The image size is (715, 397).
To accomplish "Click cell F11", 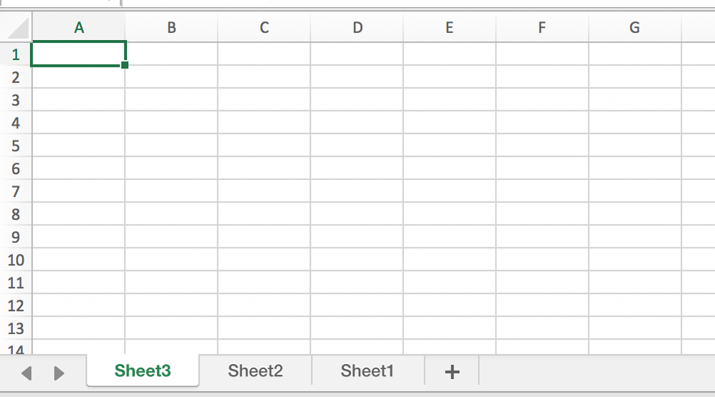I will tap(542, 282).
